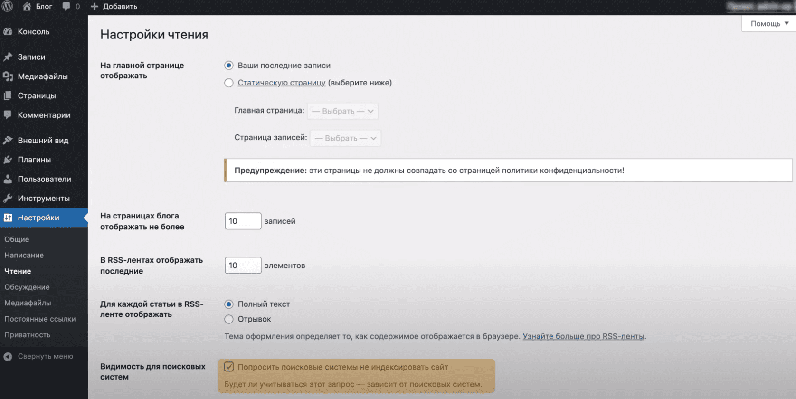Click the Настройки menu item
Image resolution: width=796 pixels, height=399 pixels.
44,218
